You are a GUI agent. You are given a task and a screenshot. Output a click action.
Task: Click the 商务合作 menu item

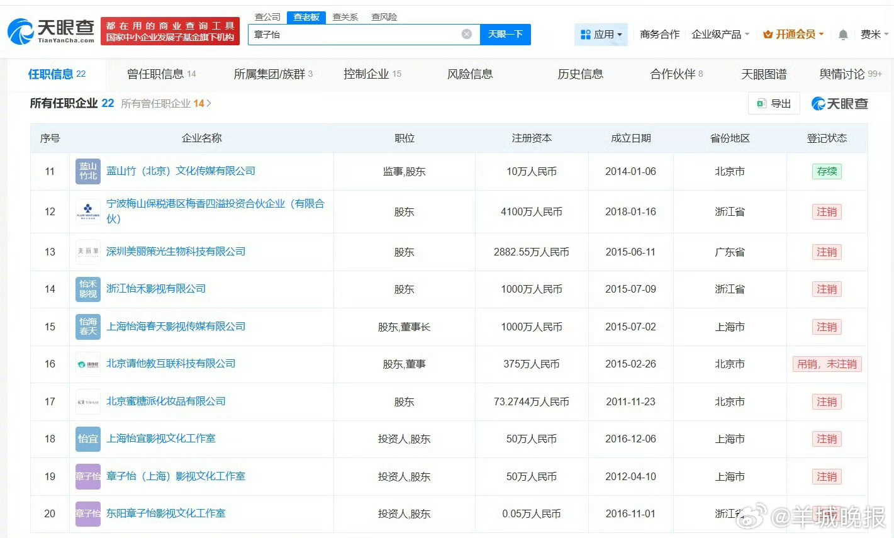[659, 35]
